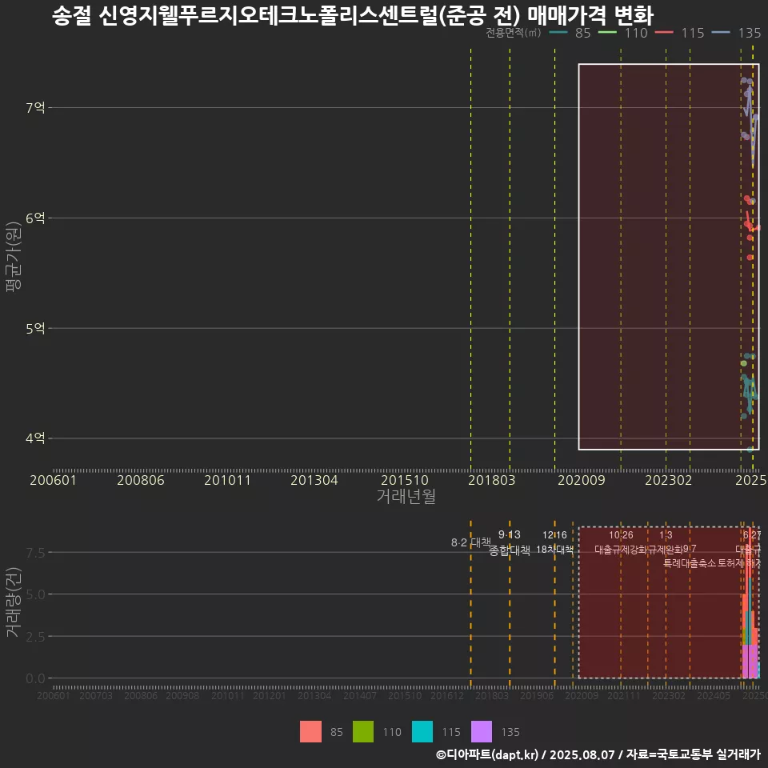Click the 규제완화 annotation label

coord(665,550)
